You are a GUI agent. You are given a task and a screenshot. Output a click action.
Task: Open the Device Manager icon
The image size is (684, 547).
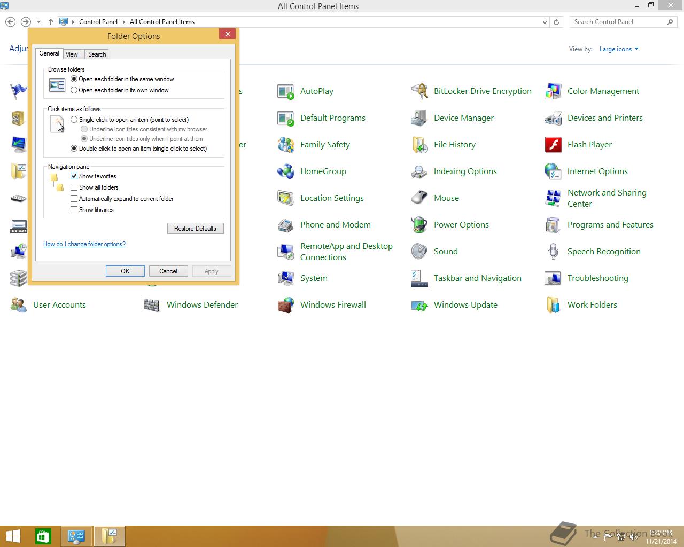[419, 118]
